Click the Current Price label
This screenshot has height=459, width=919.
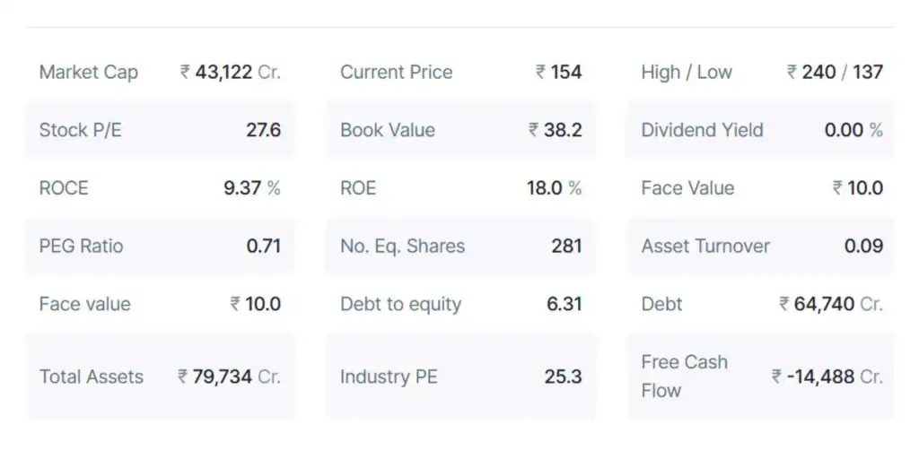pyautogui.click(x=396, y=73)
